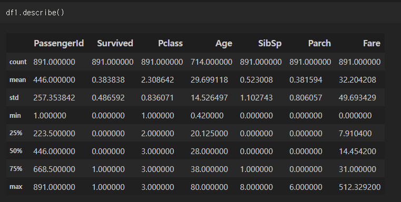Viewport: 401px width, 202px height.
Task: Select the Age column header
Action: tap(224, 44)
